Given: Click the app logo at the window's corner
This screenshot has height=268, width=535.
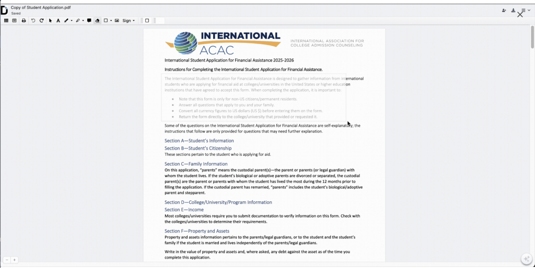Looking at the screenshot, I should (x=4, y=10).
